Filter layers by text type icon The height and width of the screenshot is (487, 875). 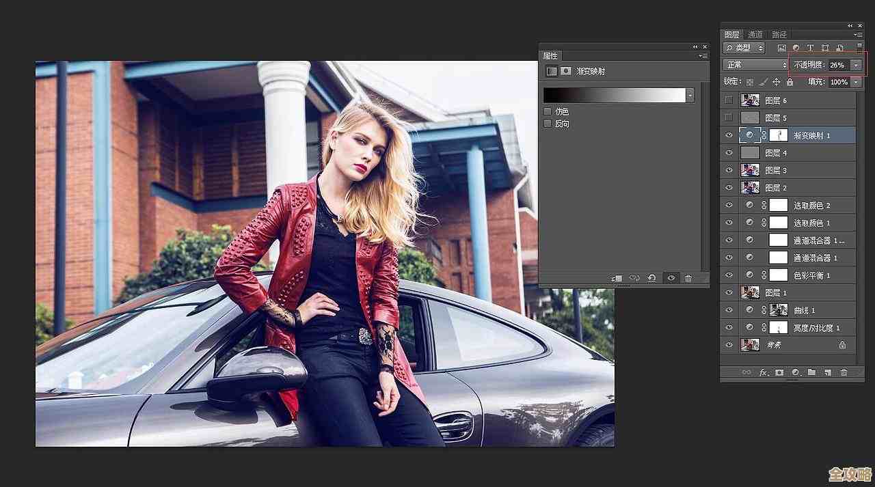810,48
